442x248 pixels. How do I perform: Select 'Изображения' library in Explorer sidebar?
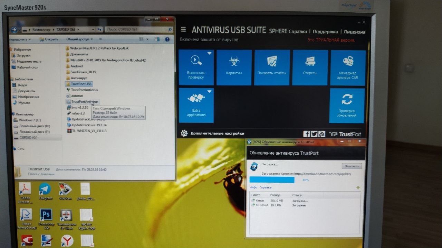(x=26, y=97)
